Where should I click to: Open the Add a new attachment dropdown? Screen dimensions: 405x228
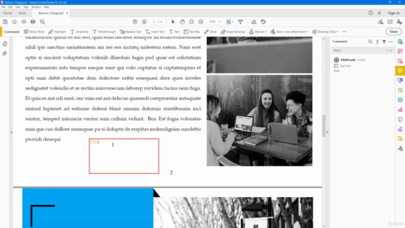tap(289, 32)
